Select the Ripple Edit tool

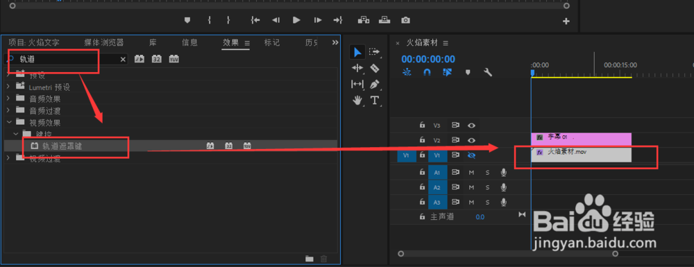click(x=357, y=68)
